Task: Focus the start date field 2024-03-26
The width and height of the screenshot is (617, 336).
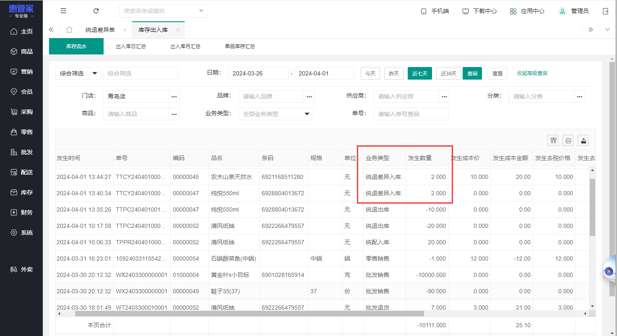Action: pos(258,73)
